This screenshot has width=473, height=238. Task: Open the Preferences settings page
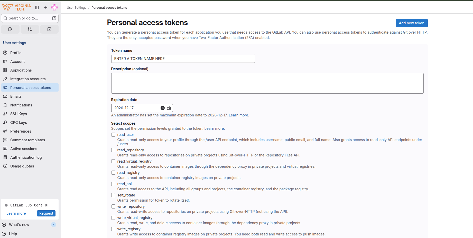pos(21,131)
